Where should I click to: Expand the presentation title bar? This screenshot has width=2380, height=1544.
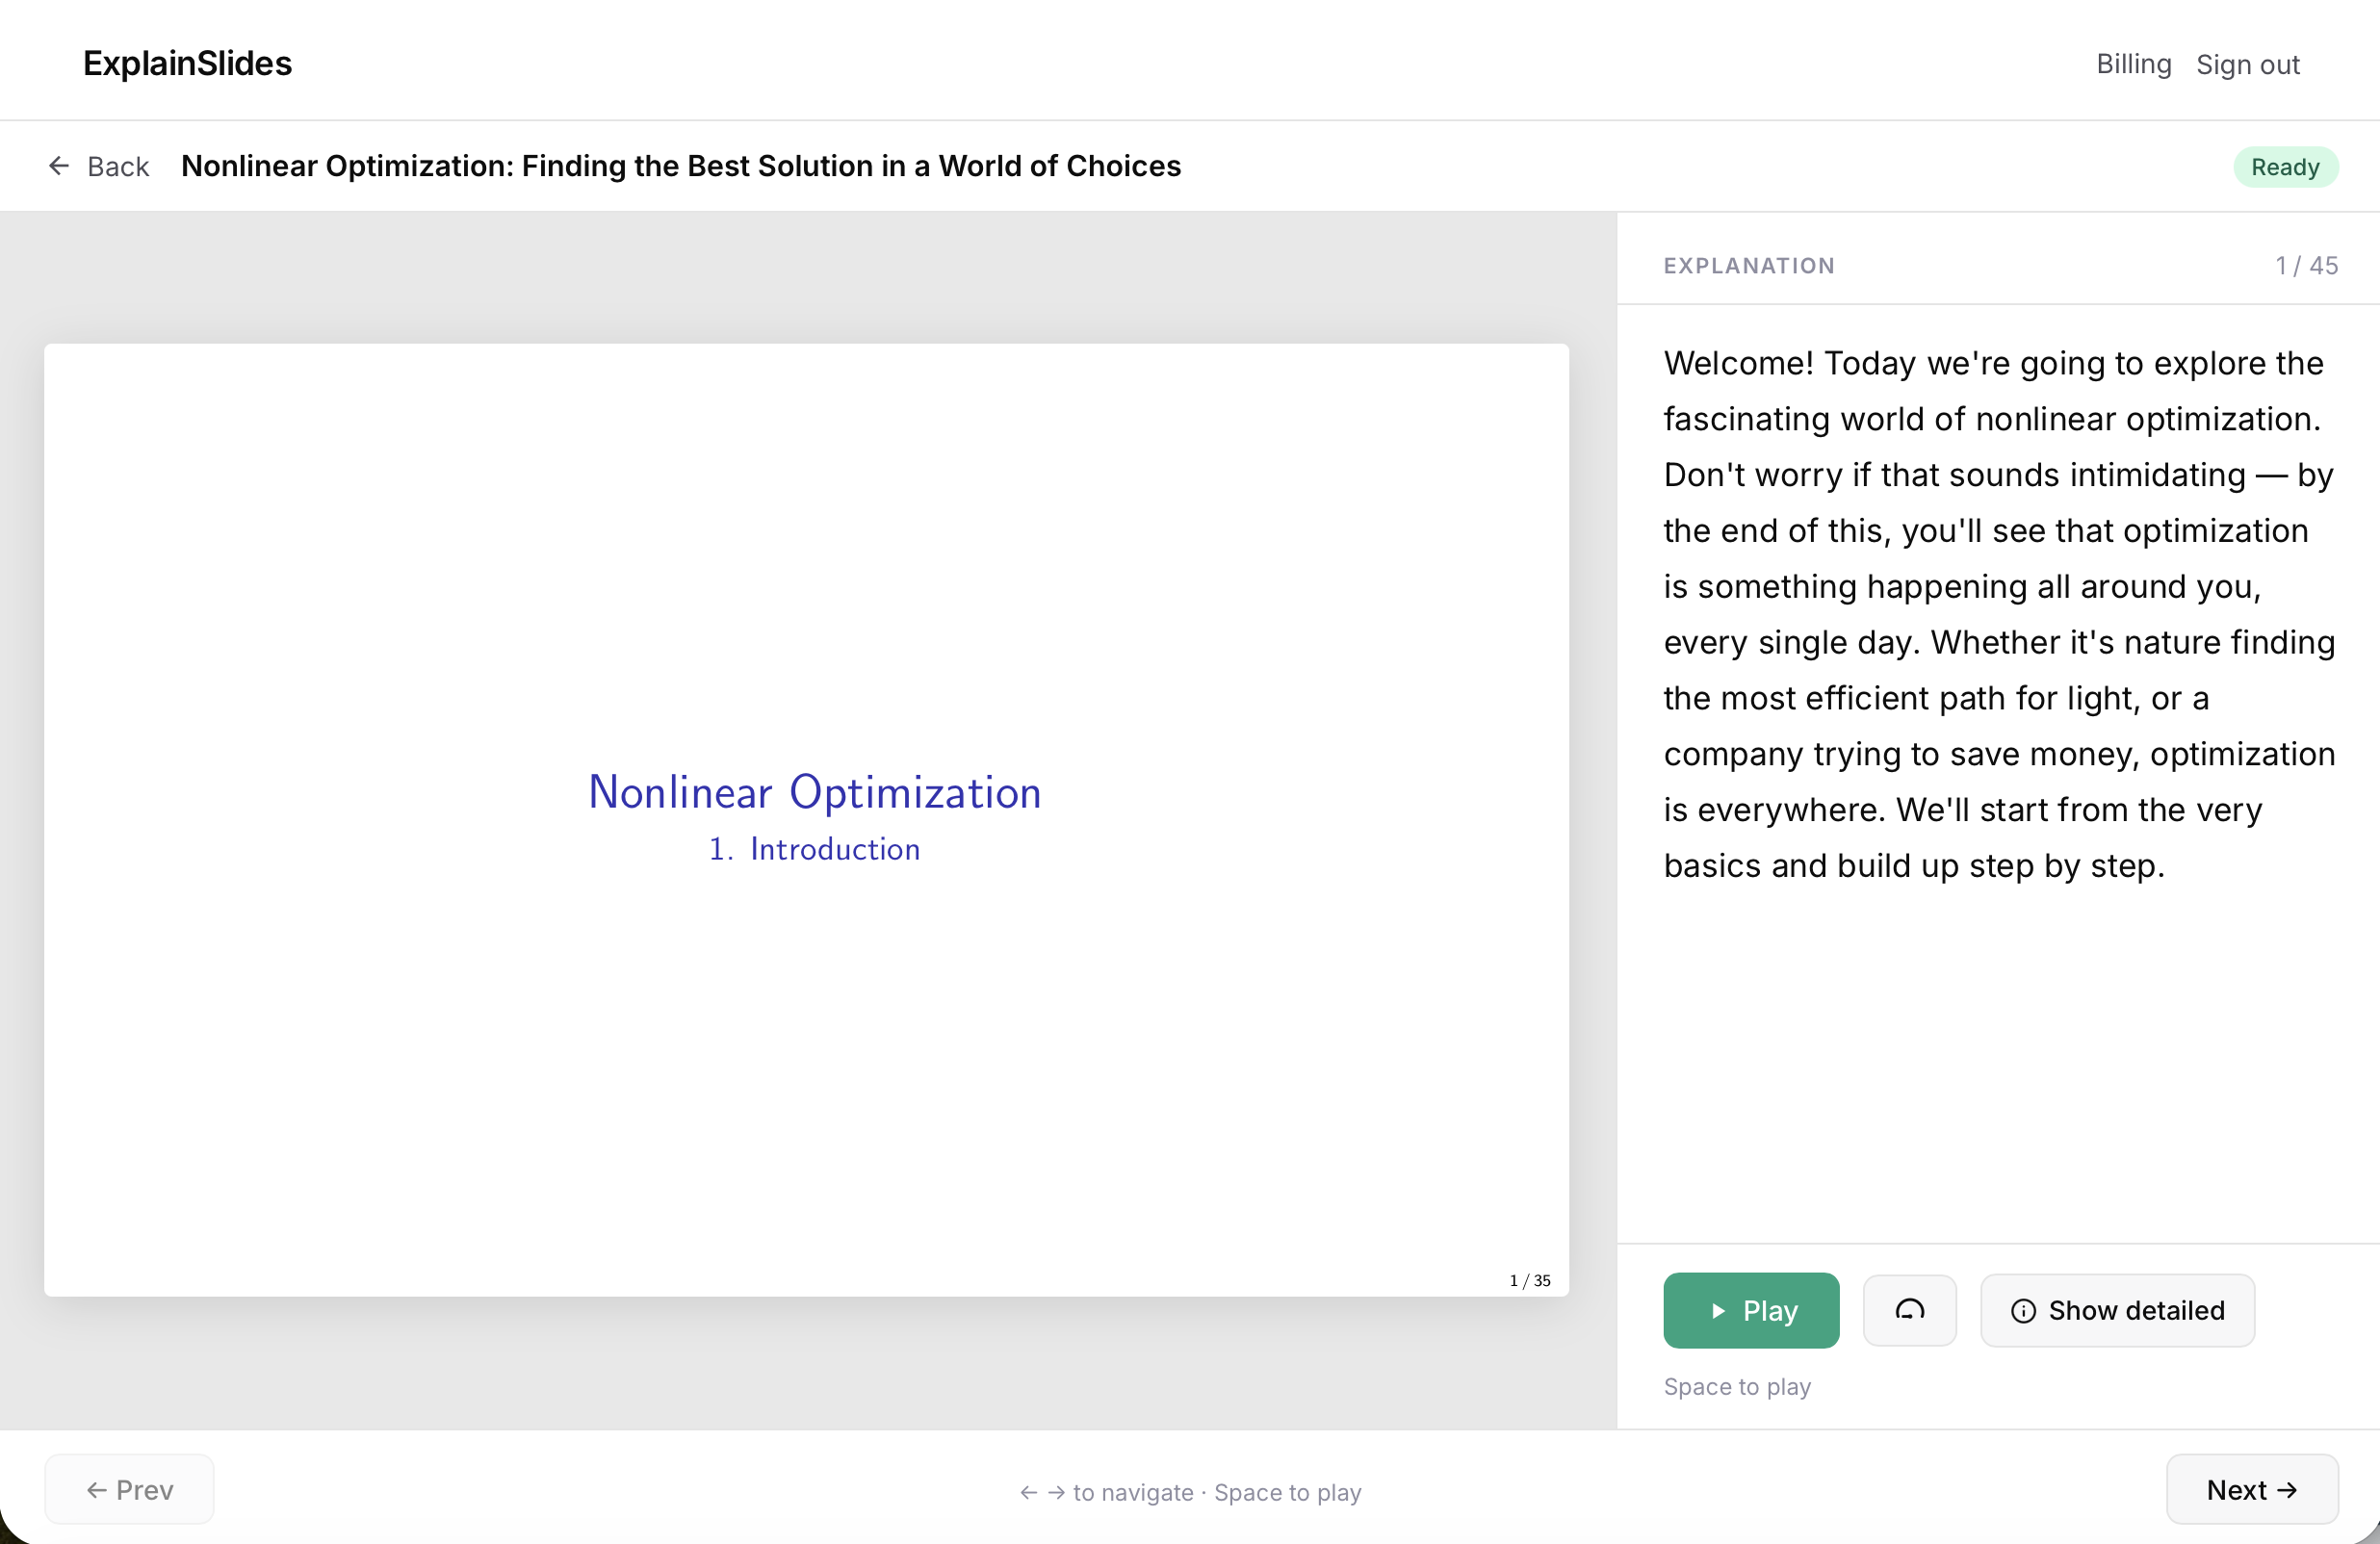click(681, 166)
